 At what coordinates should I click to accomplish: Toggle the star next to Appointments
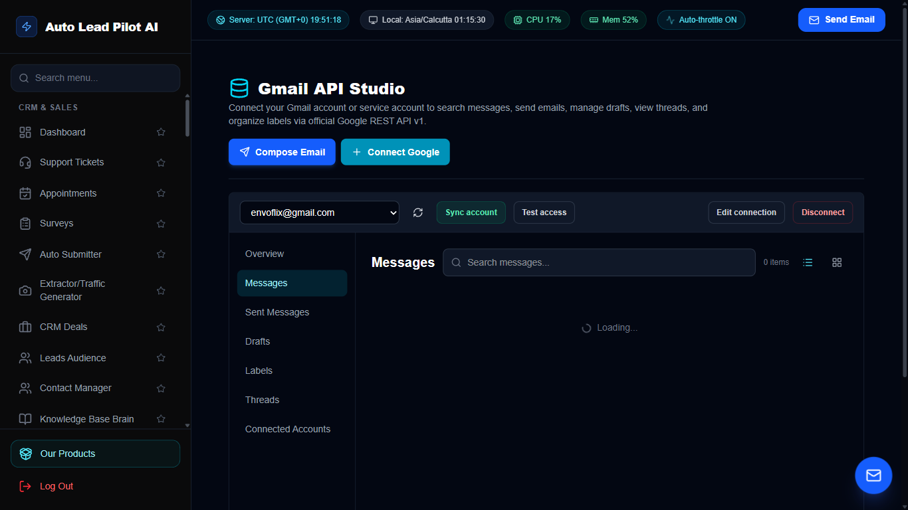pyautogui.click(x=161, y=193)
